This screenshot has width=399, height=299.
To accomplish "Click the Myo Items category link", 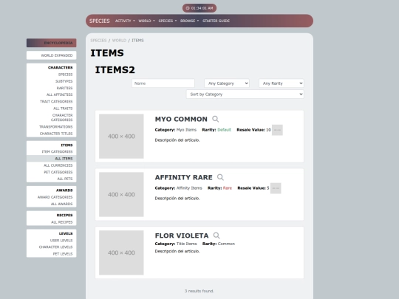I will point(186,130).
